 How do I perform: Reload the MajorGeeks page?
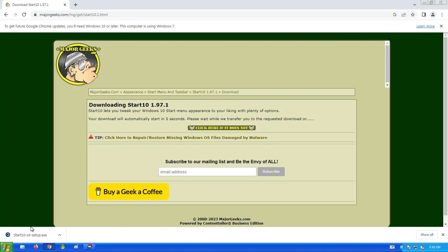[24, 15]
